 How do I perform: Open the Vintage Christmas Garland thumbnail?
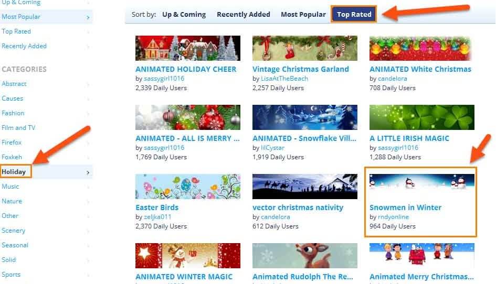pyautogui.click(x=304, y=48)
